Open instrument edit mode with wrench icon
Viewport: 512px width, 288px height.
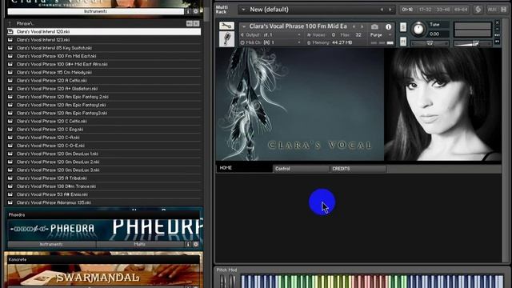pos(226,26)
